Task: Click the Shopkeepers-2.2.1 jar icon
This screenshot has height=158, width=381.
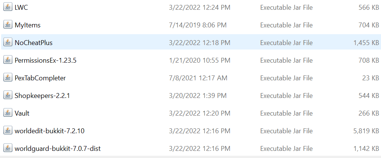Action: tap(8, 95)
